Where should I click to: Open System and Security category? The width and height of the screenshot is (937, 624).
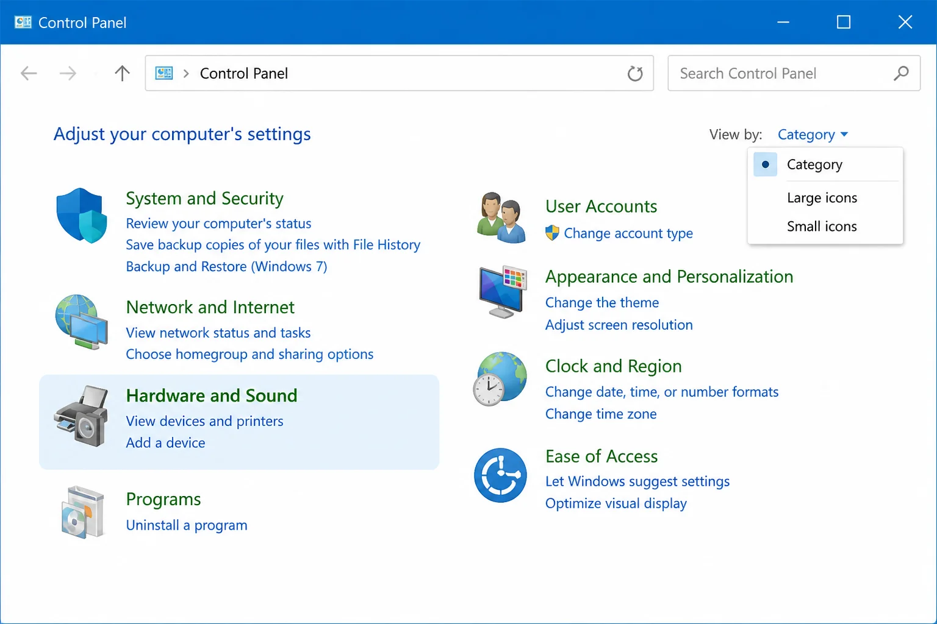click(x=204, y=199)
